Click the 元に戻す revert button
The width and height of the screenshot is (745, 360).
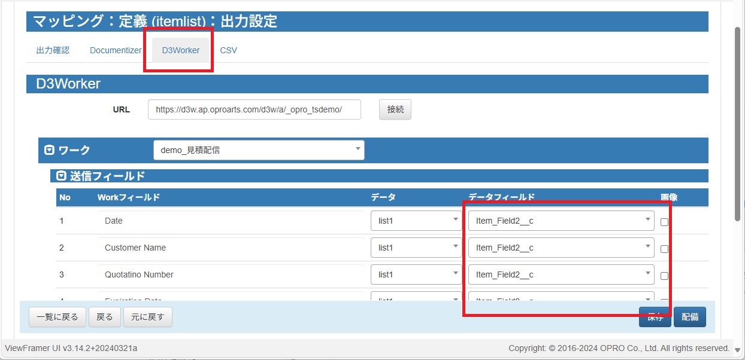click(x=147, y=317)
